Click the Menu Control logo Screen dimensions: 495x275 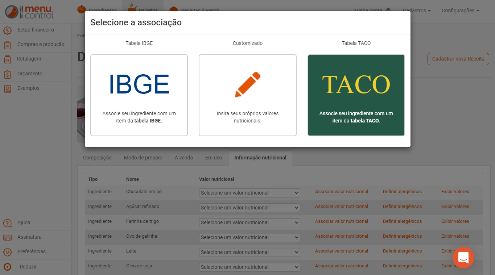pyautogui.click(x=29, y=12)
